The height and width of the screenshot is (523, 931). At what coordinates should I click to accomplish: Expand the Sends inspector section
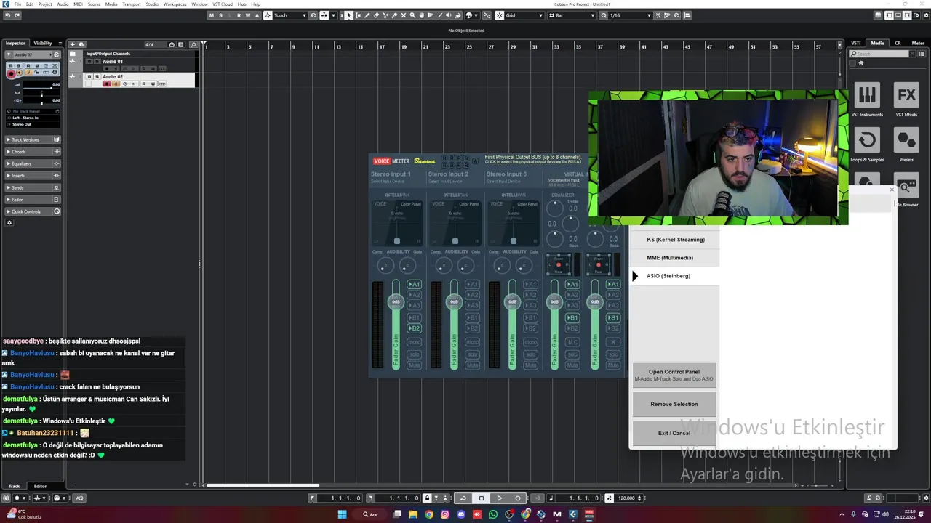[x=33, y=187]
